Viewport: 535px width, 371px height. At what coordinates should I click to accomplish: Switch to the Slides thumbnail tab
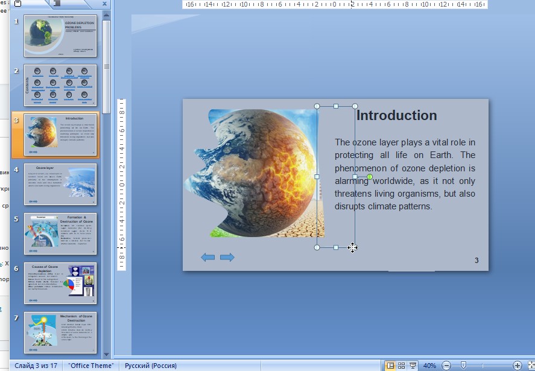click(x=18, y=4)
